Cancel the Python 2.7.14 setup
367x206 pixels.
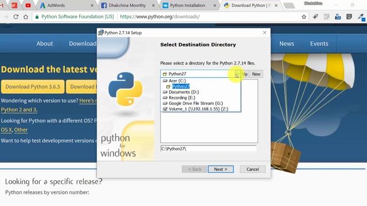coord(252,169)
